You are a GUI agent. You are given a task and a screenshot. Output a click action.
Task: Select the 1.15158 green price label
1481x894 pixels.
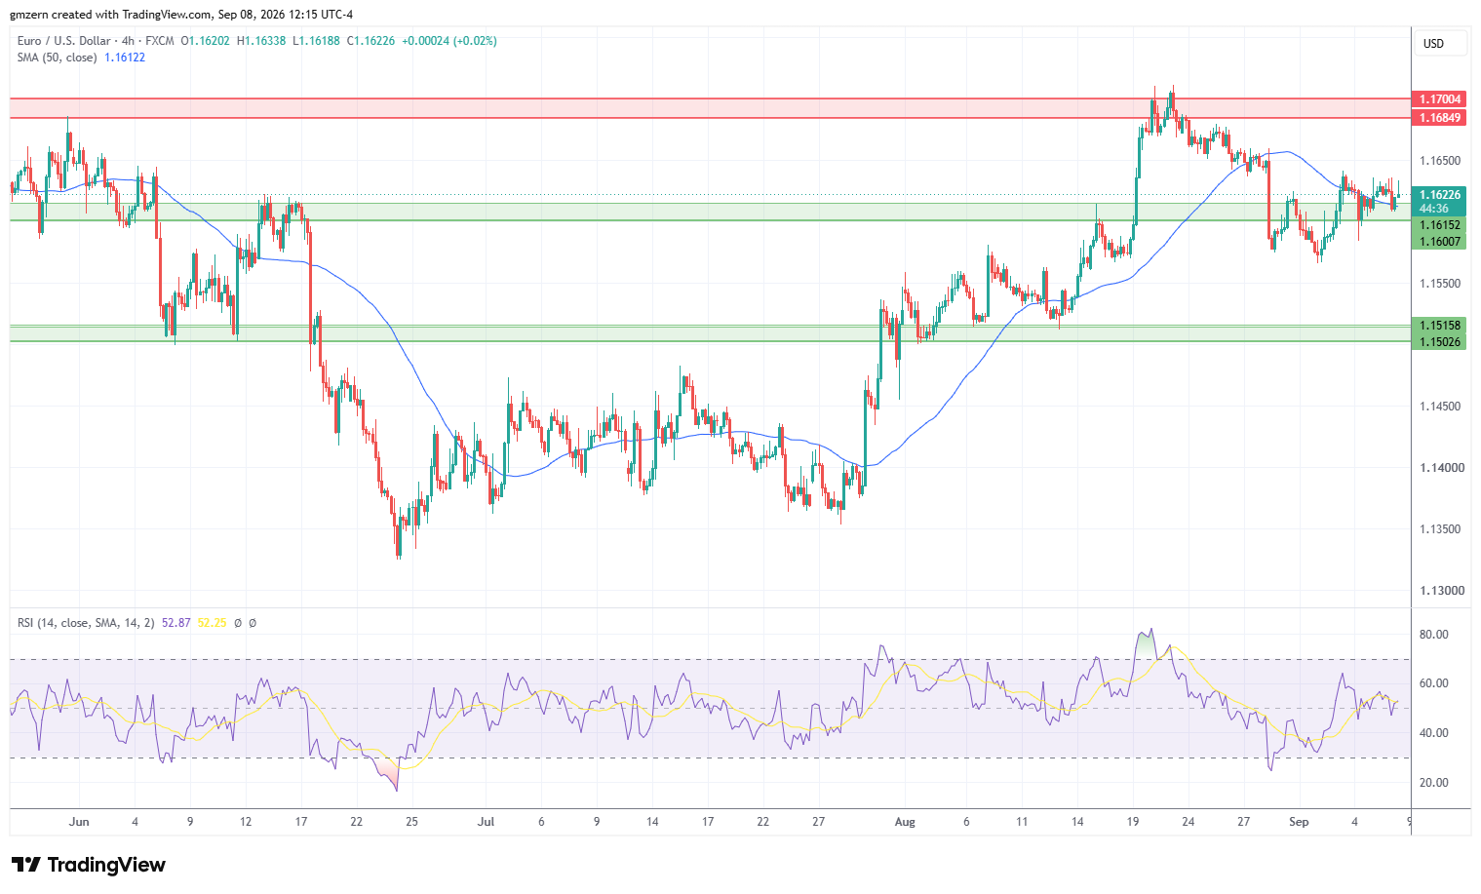point(1439,326)
